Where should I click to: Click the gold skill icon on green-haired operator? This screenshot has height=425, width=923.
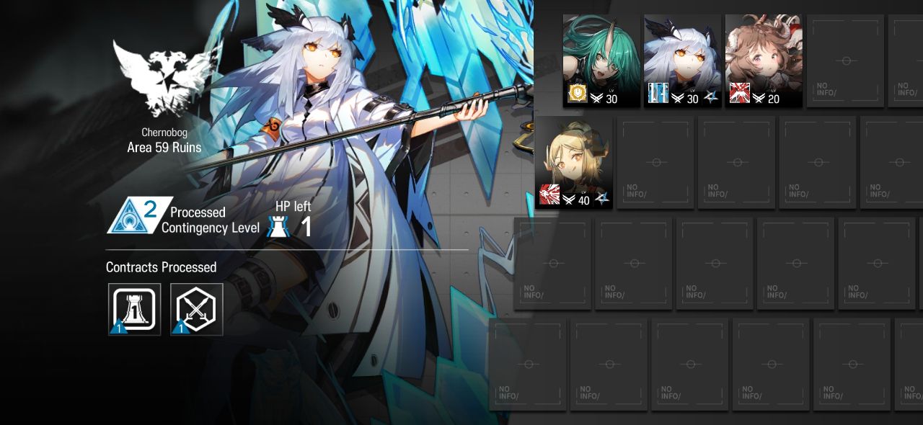pos(578,94)
